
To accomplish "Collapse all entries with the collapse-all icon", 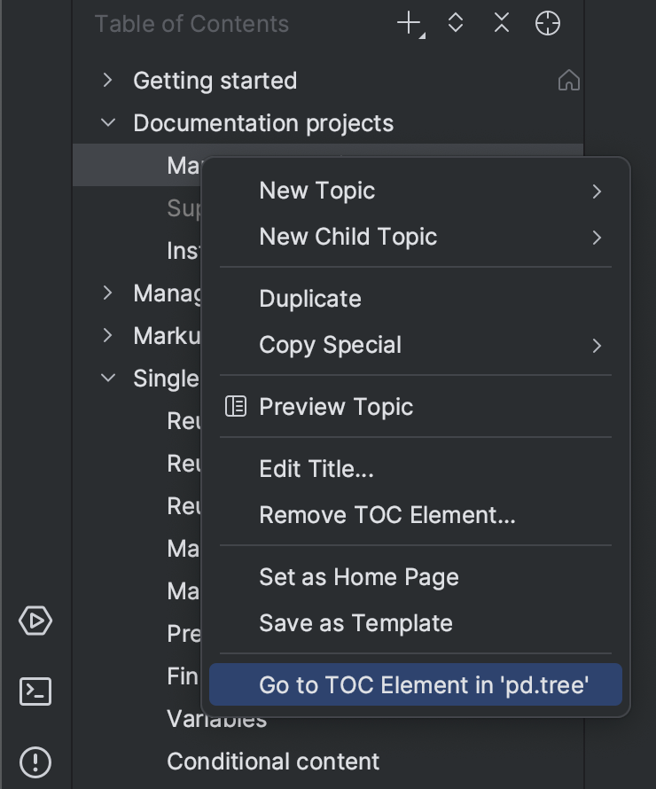I will (x=501, y=24).
